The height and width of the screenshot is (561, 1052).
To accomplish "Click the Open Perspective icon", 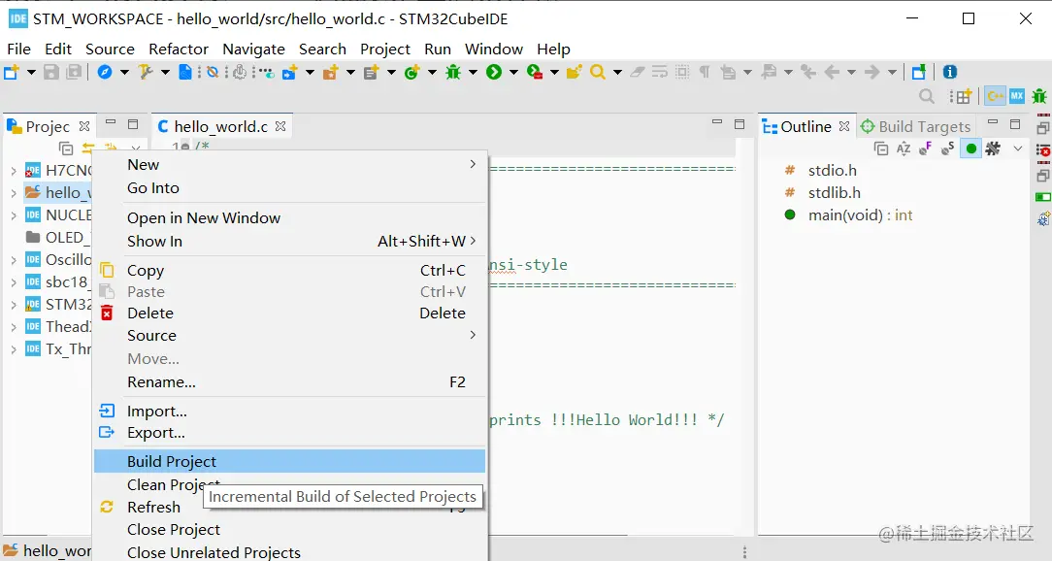I will (x=962, y=97).
